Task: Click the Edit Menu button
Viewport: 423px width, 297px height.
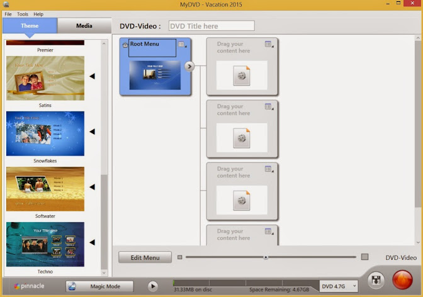Action: point(145,257)
